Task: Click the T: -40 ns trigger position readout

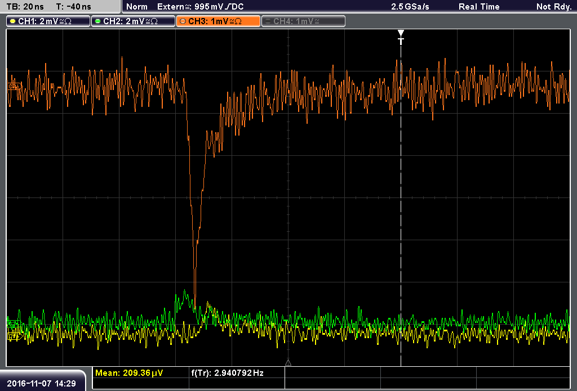Action: (x=74, y=7)
